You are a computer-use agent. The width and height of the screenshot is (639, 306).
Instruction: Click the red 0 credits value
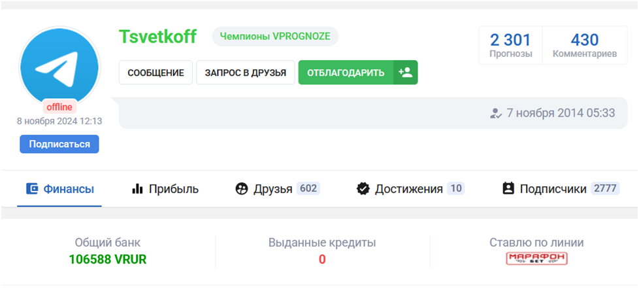pos(322,260)
